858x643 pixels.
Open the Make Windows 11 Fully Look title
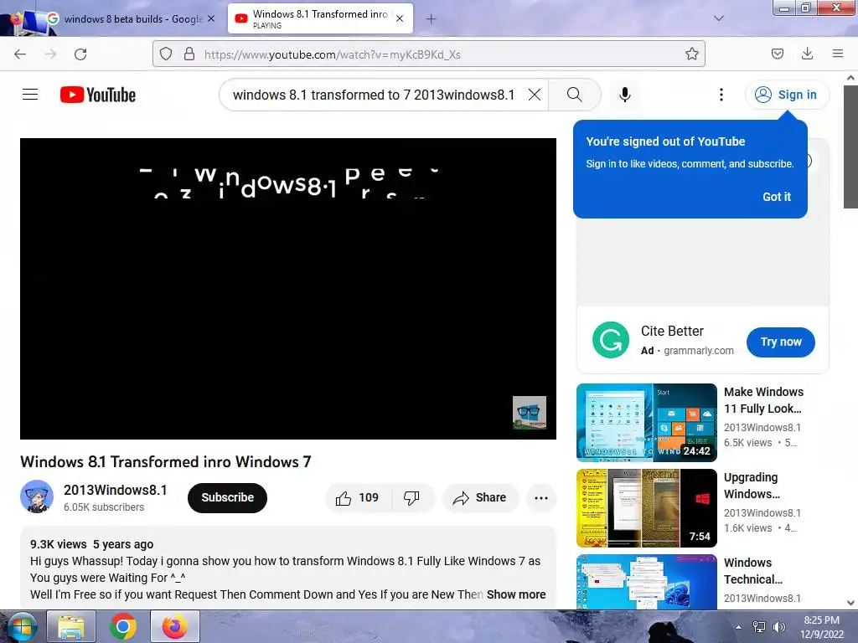tap(764, 400)
